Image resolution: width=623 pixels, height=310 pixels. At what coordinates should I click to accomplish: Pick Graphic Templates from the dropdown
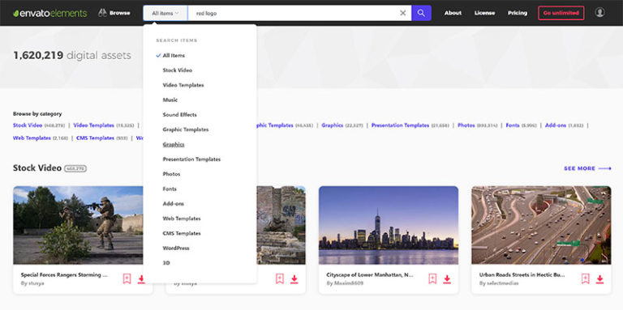pos(186,130)
